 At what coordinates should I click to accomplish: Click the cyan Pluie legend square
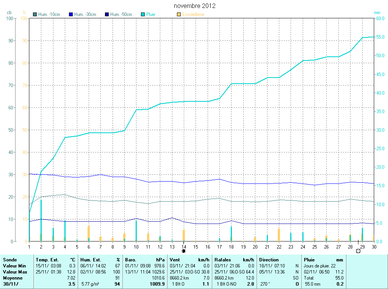143,14
